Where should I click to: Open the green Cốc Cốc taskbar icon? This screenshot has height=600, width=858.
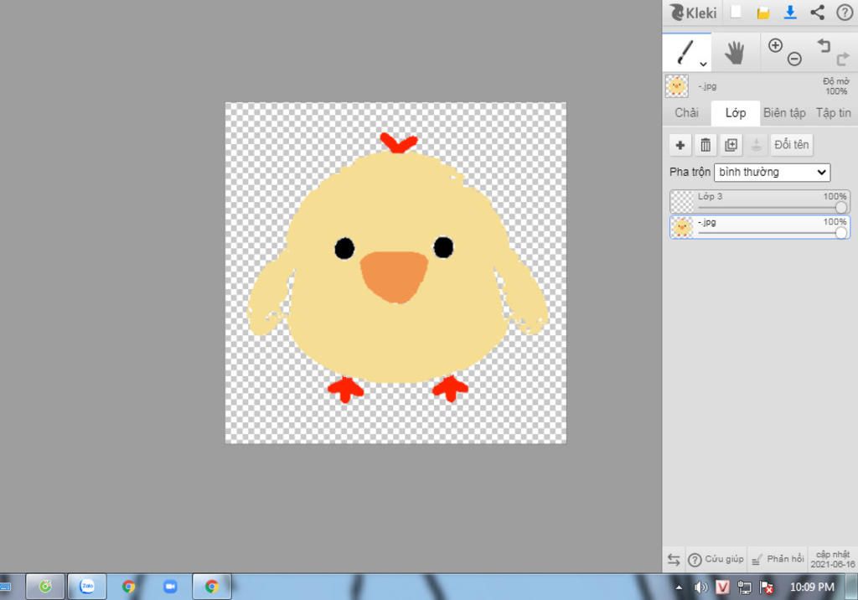coord(45,587)
